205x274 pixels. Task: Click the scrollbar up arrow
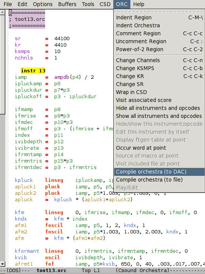(2, 12)
